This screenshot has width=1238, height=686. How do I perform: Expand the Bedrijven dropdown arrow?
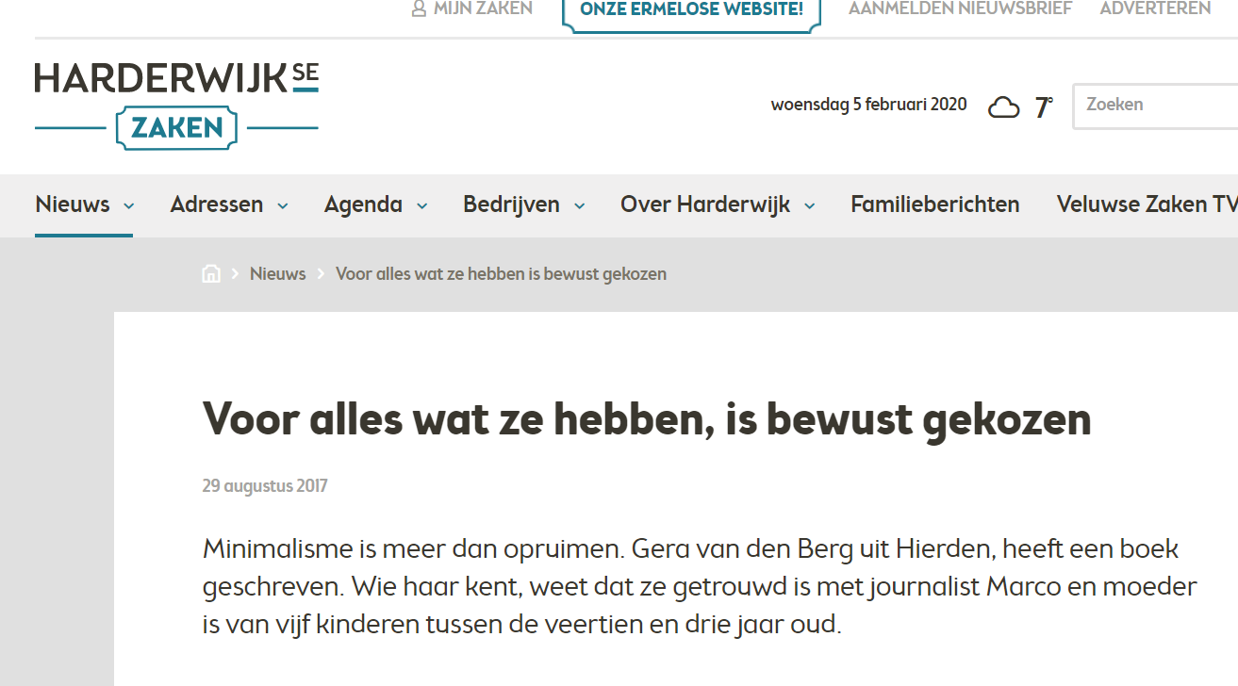pos(579,206)
